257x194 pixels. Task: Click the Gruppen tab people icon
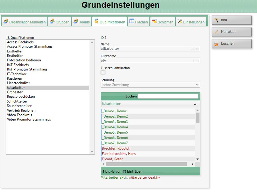tap(52, 21)
